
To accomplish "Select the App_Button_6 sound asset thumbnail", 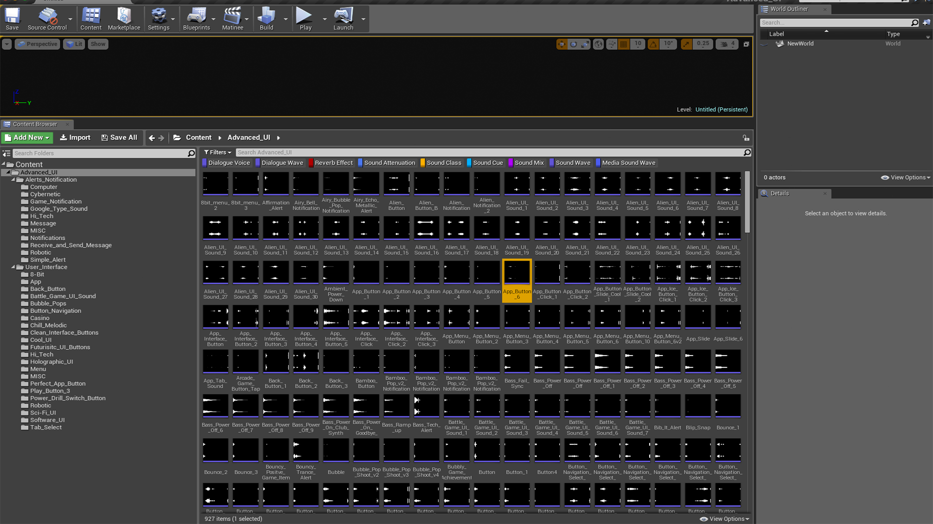I will tap(517, 273).
